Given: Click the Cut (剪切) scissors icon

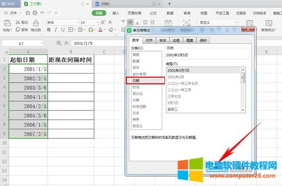Looking at the screenshot, I should (x=17, y=22).
